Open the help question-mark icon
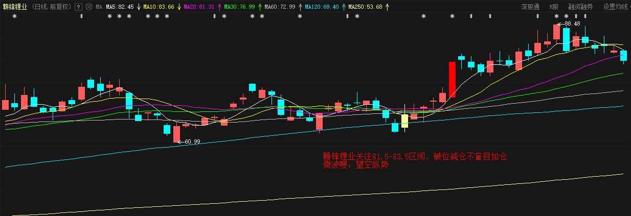The width and height of the screenshot is (631, 216). click(x=78, y=7)
